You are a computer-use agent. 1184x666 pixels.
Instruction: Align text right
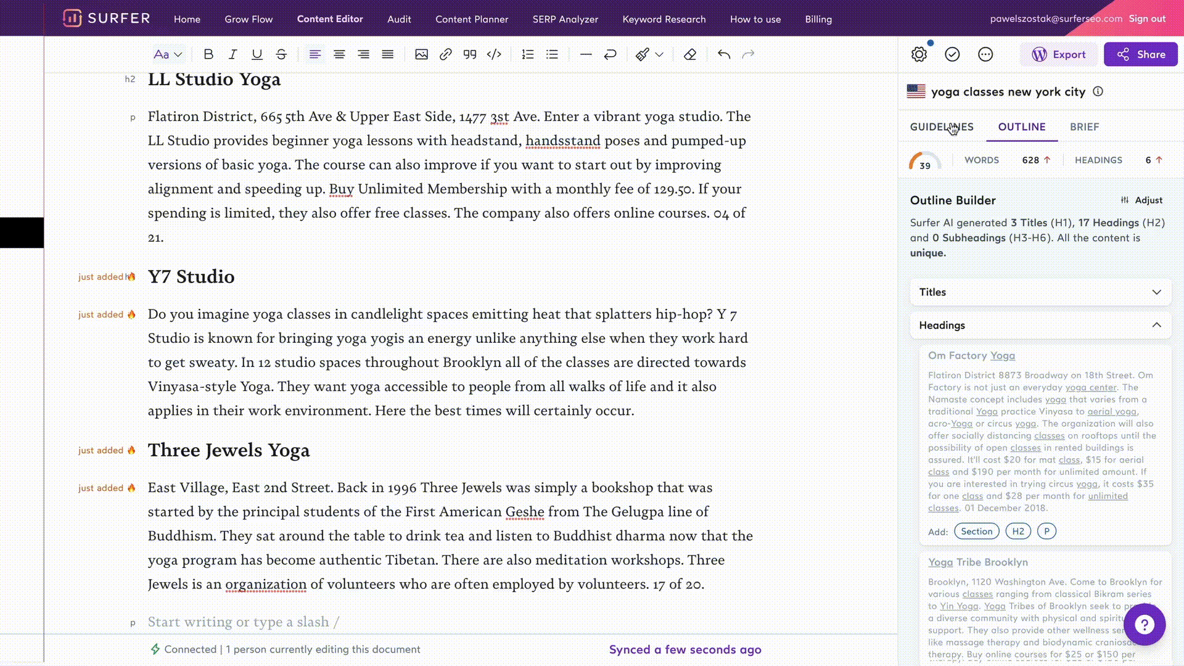[x=363, y=54]
